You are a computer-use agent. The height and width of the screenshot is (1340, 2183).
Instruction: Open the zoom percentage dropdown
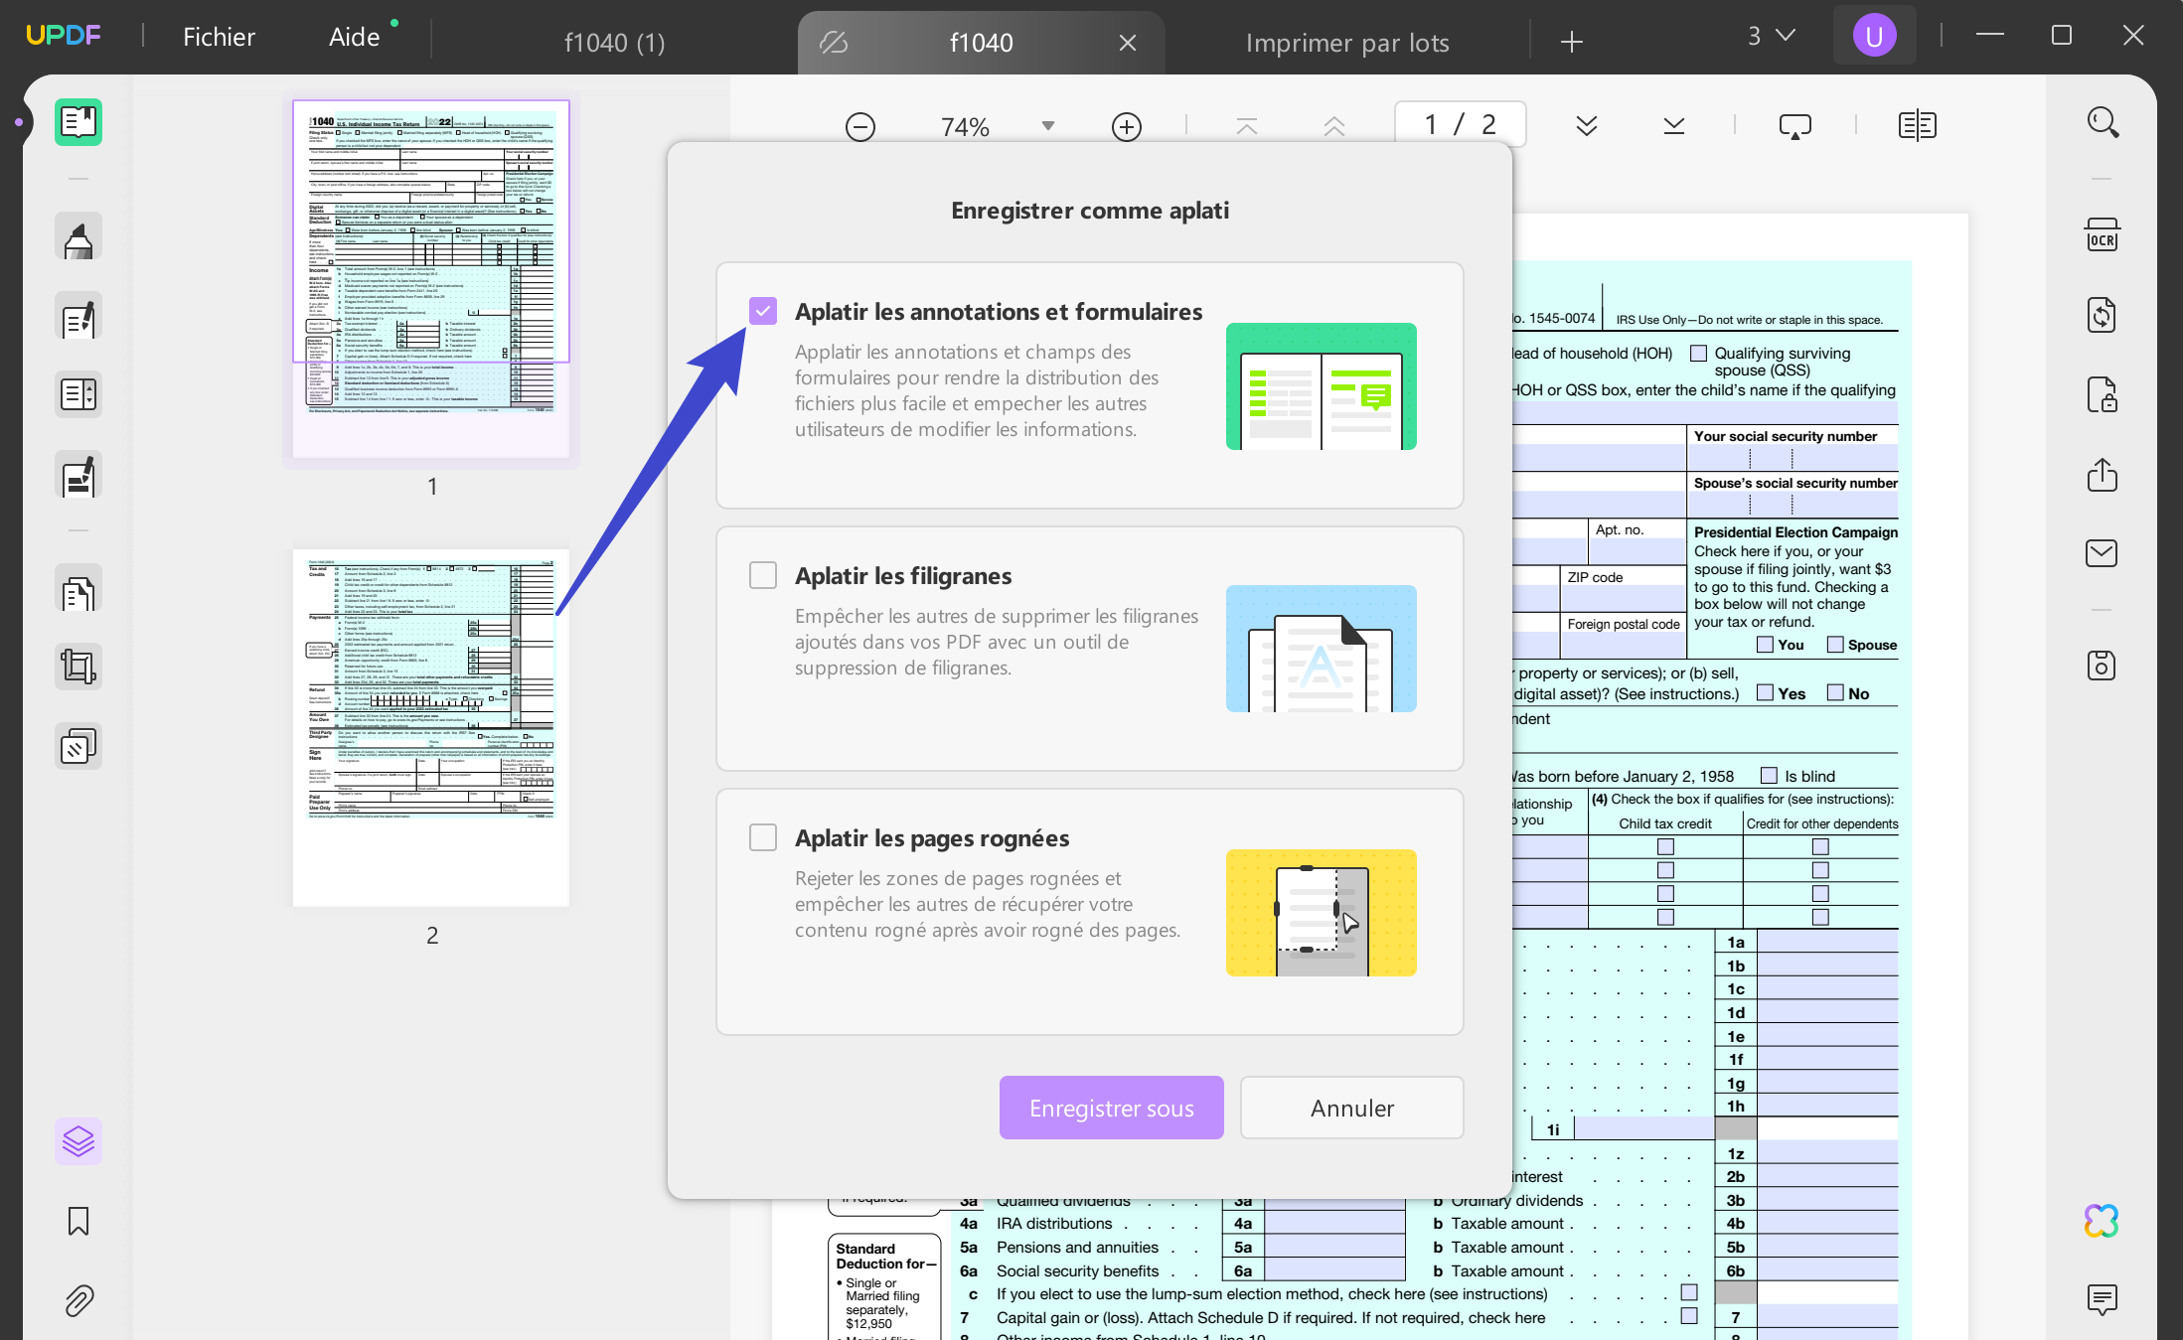[x=1047, y=126]
